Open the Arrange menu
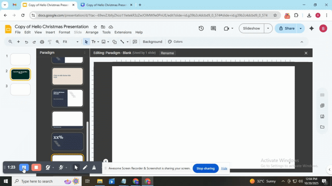 (x=92, y=32)
